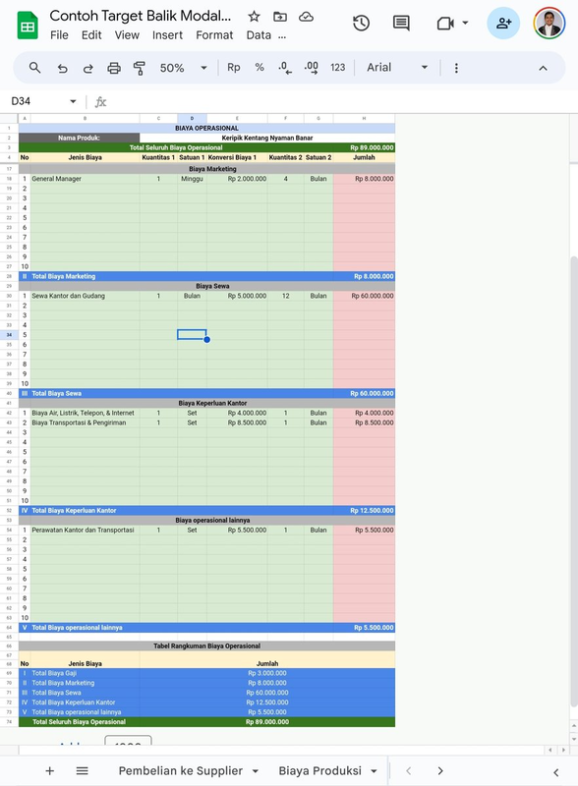Viewport: 578px width, 786px height.
Task: Open the toolbar three-dot overflow menu
Action: [x=456, y=68]
